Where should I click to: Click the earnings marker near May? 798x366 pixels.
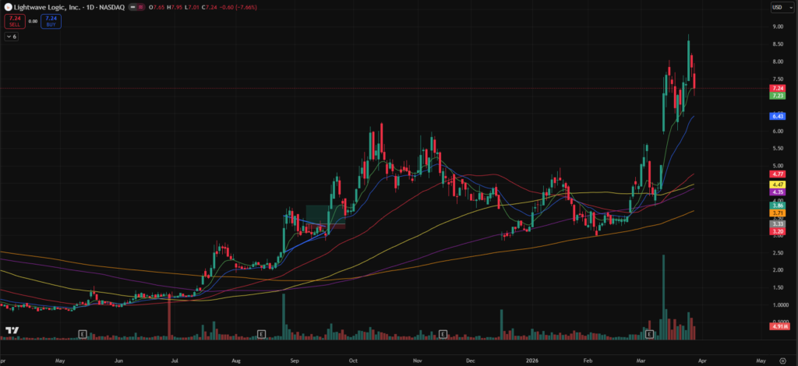click(82, 334)
